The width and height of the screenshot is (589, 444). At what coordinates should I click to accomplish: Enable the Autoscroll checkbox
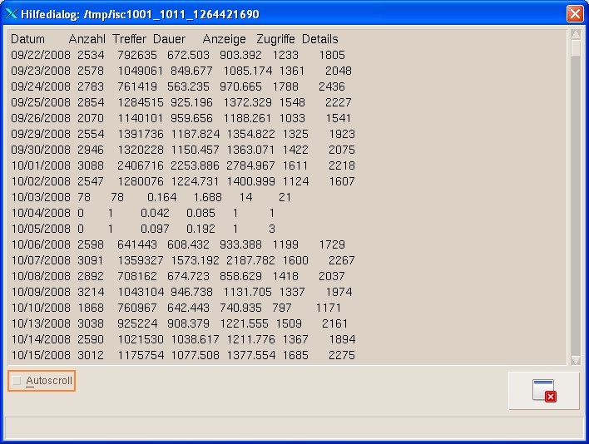click(16, 381)
